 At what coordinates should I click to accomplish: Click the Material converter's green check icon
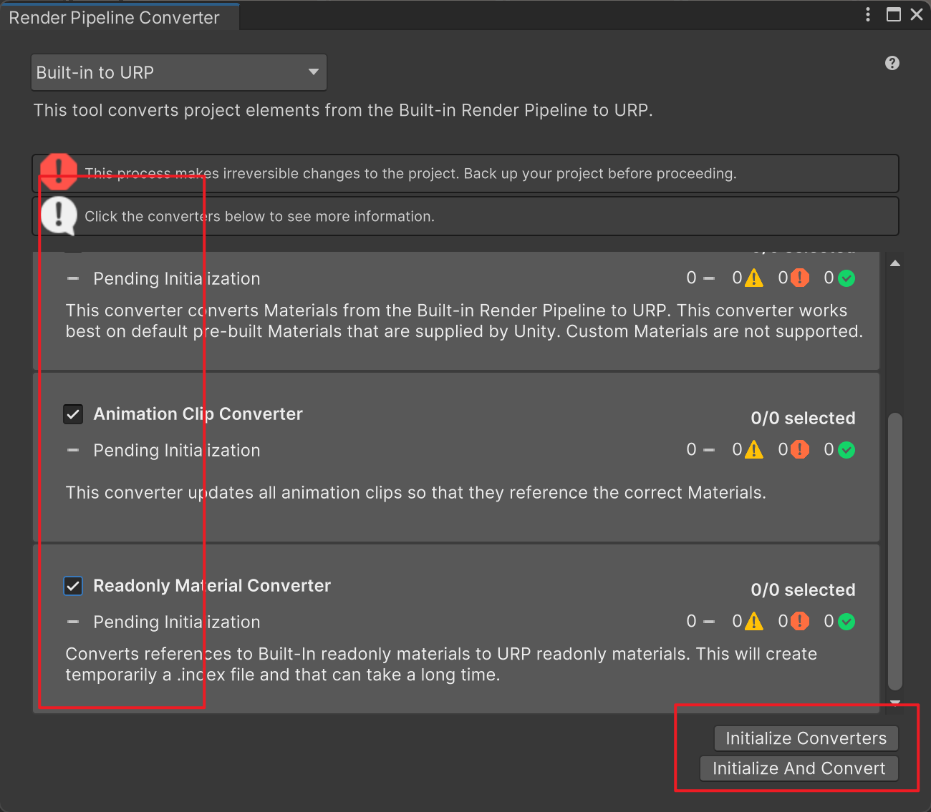tap(846, 278)
